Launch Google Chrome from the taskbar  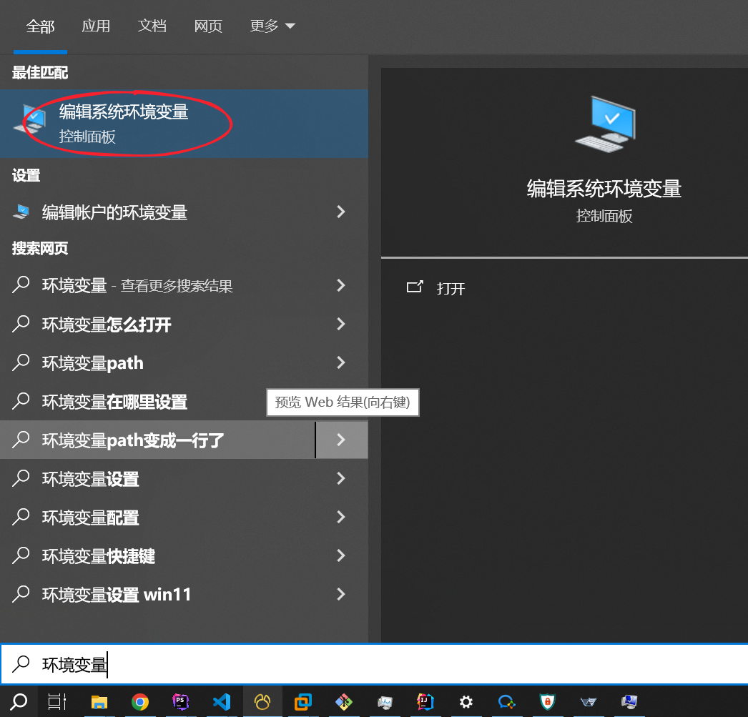(x=139, y=702)
